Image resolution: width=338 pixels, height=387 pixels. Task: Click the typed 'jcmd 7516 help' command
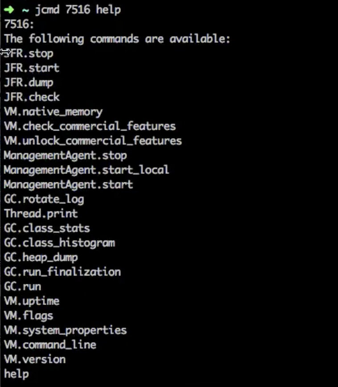[x=78, y=10]
